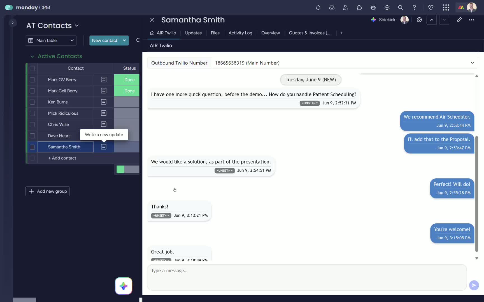Select Dave Heart row checkbox

point(32,136)
